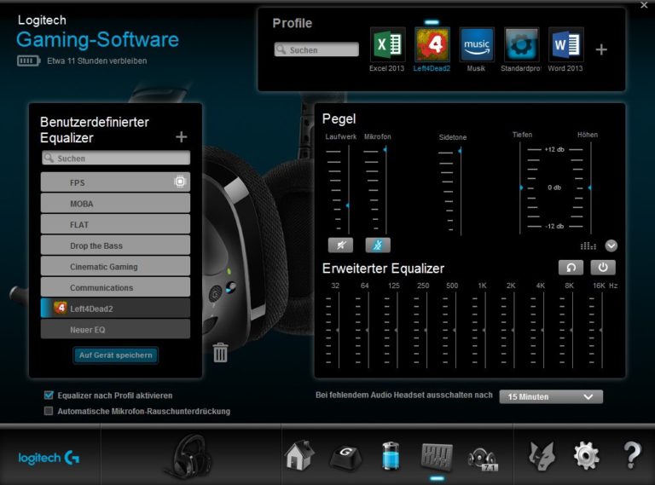Click the equalizer Suchen search field
Screen dimensions: 655x485
(x=116, y=159)
